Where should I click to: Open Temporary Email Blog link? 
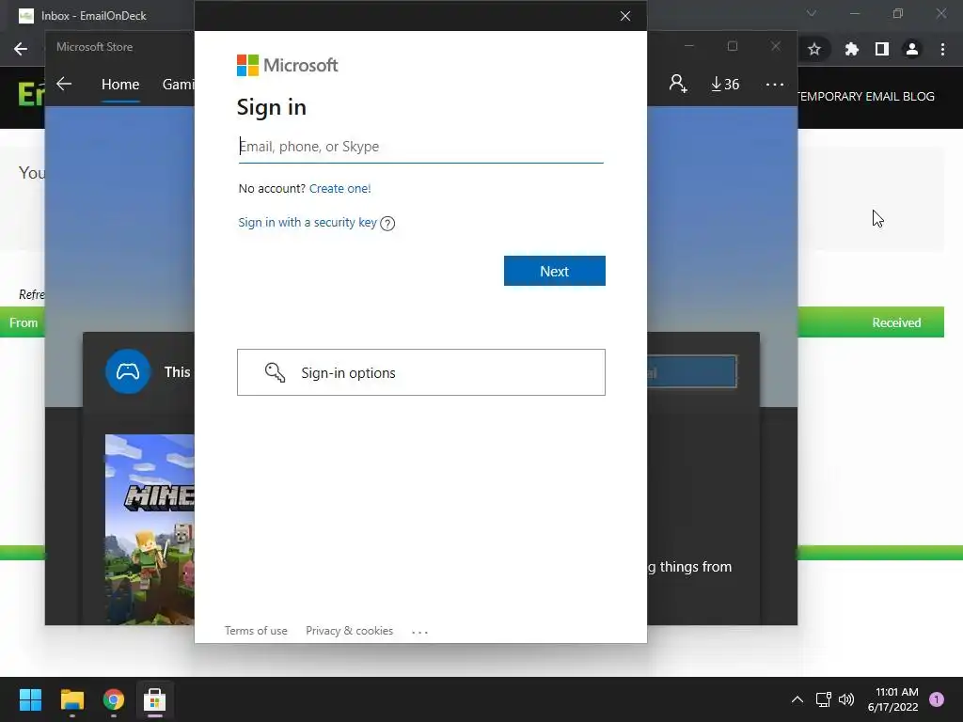866,97
